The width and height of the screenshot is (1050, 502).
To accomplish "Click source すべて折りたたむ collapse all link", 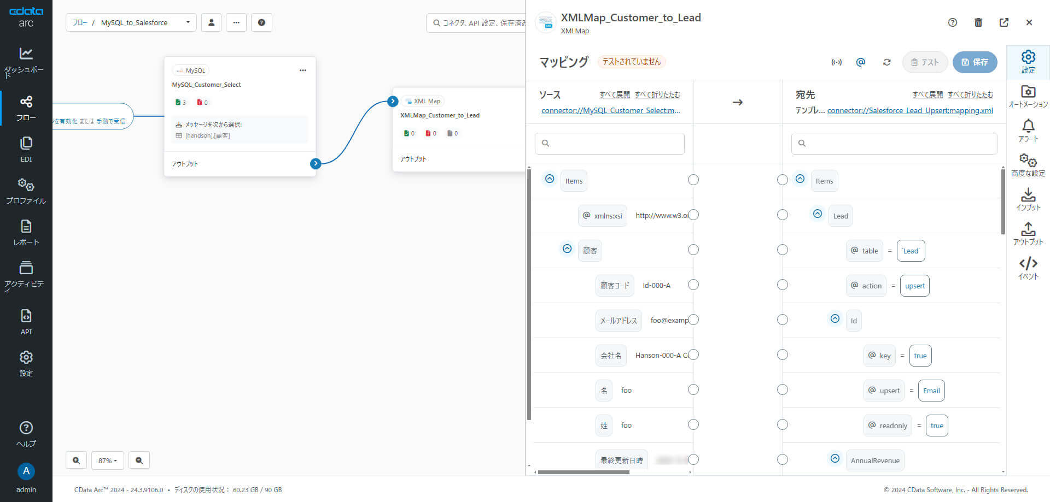I will pos(657,95).
